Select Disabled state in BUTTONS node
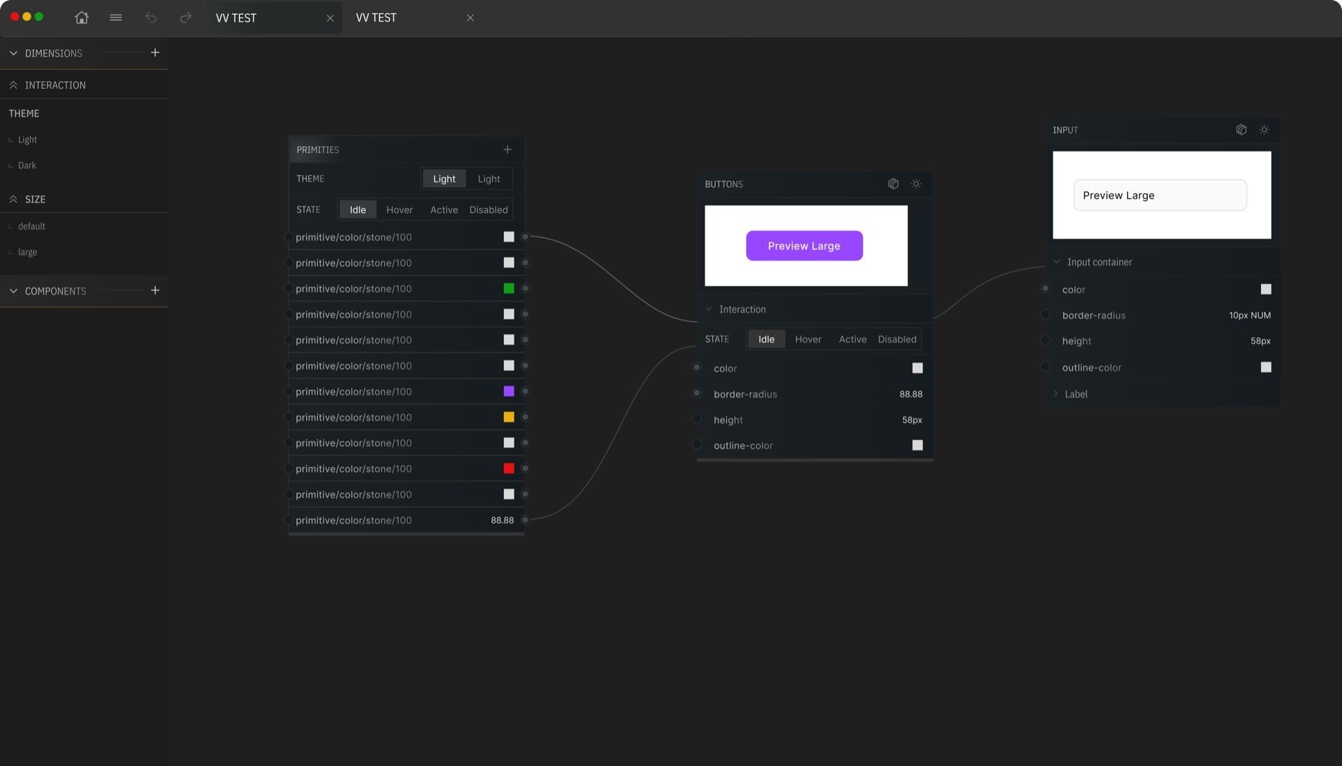 (x=897, y=339)
